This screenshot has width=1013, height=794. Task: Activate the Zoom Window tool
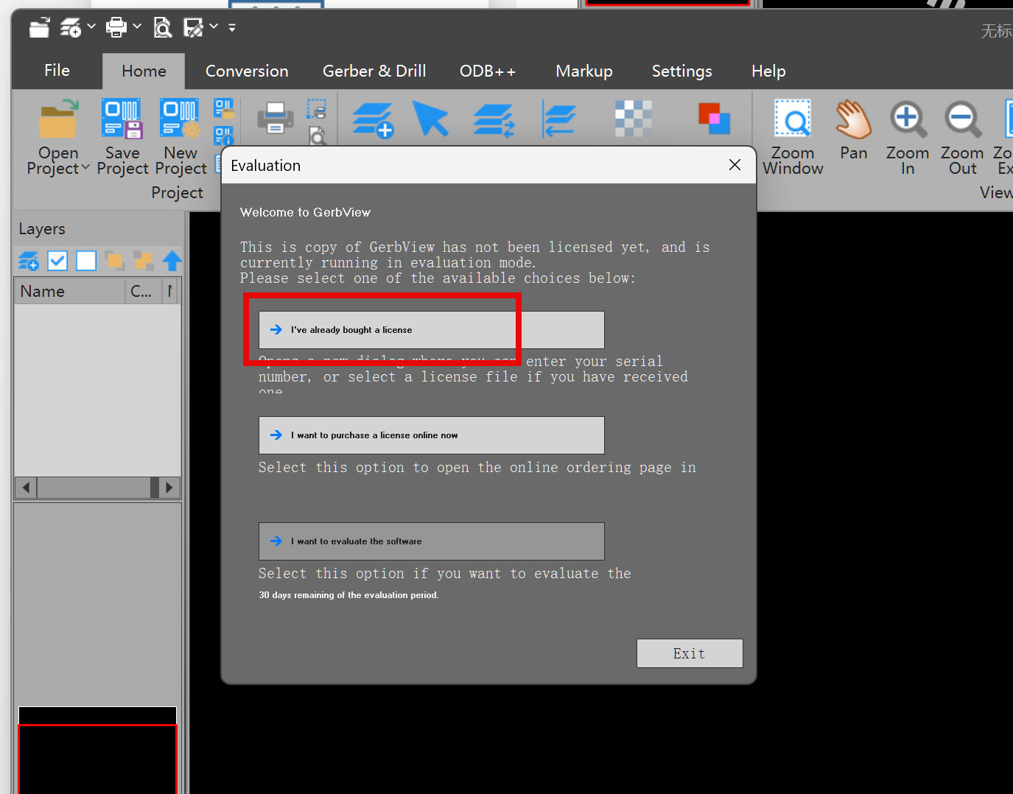[793, 120]
